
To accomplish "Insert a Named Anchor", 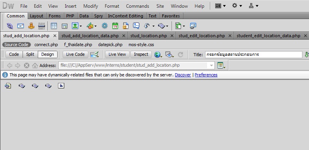I will (31, 26).
